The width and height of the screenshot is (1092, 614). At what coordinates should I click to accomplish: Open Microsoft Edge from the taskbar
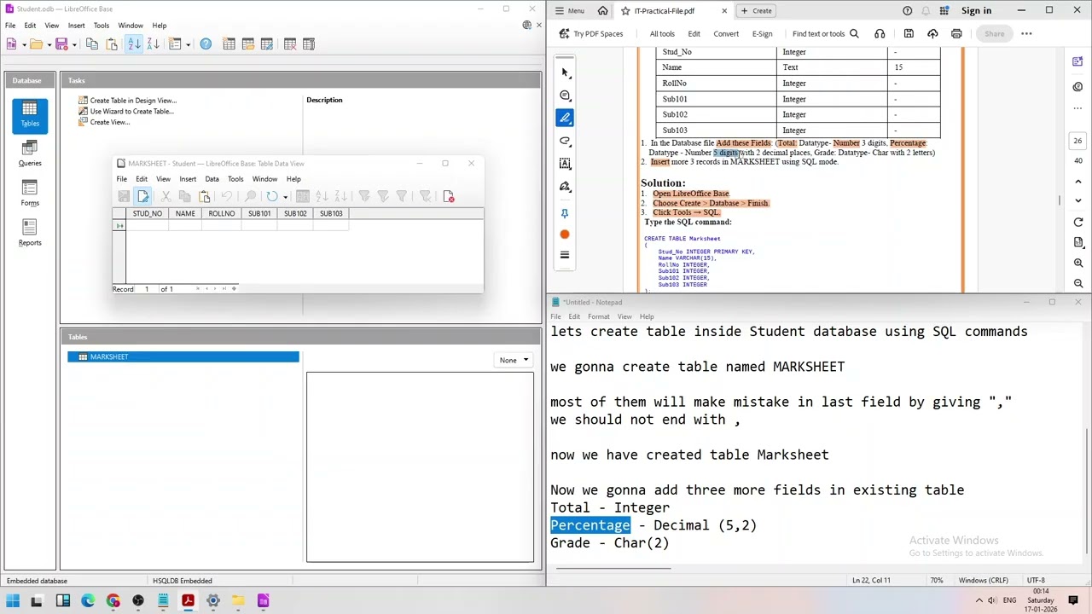click(x=88, y=601)
